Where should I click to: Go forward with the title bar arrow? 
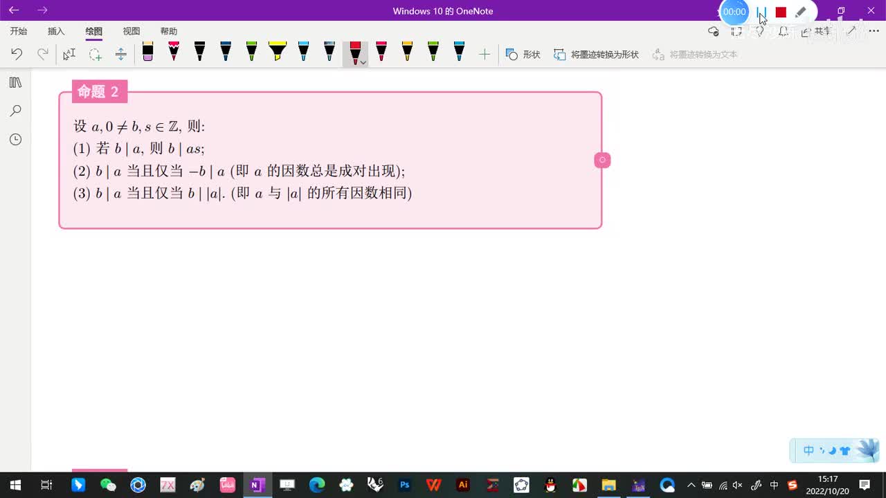[42, 10]
